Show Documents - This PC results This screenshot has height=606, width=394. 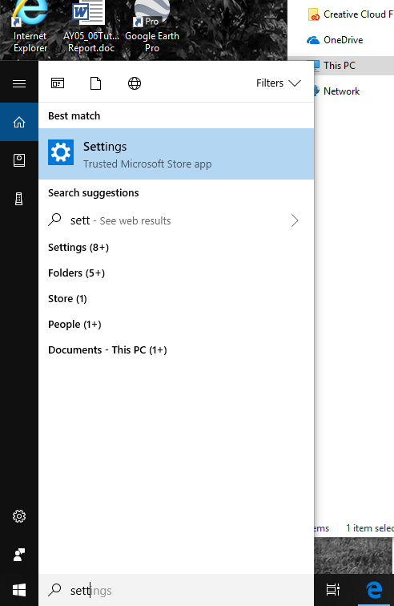[x=107, y=349]
